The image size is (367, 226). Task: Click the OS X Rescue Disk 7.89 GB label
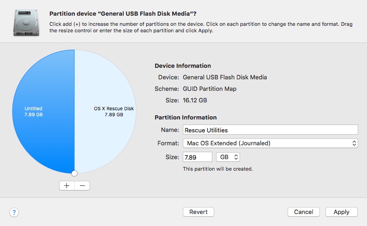pos(114,112)
